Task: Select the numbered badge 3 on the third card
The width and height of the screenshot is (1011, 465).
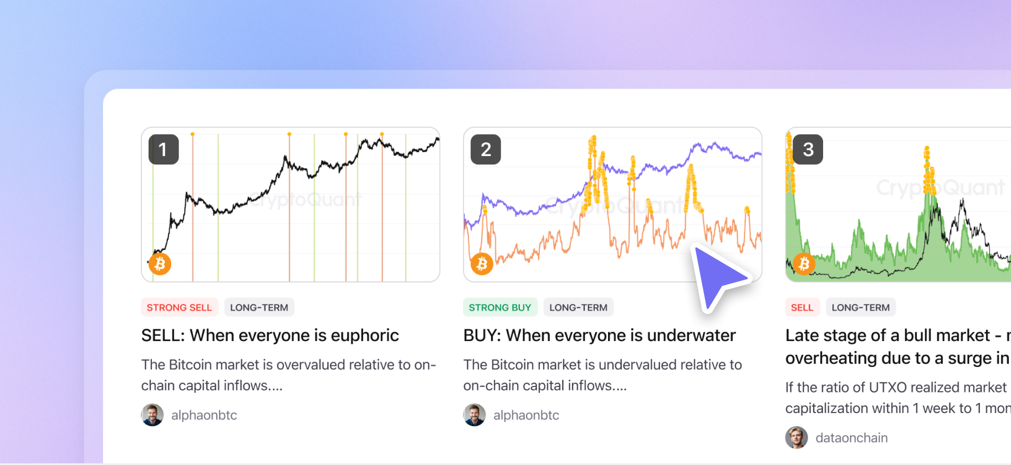Action: point(807,149)
